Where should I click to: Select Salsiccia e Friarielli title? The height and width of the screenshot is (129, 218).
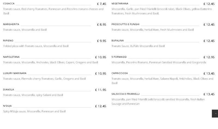[125, 94]
